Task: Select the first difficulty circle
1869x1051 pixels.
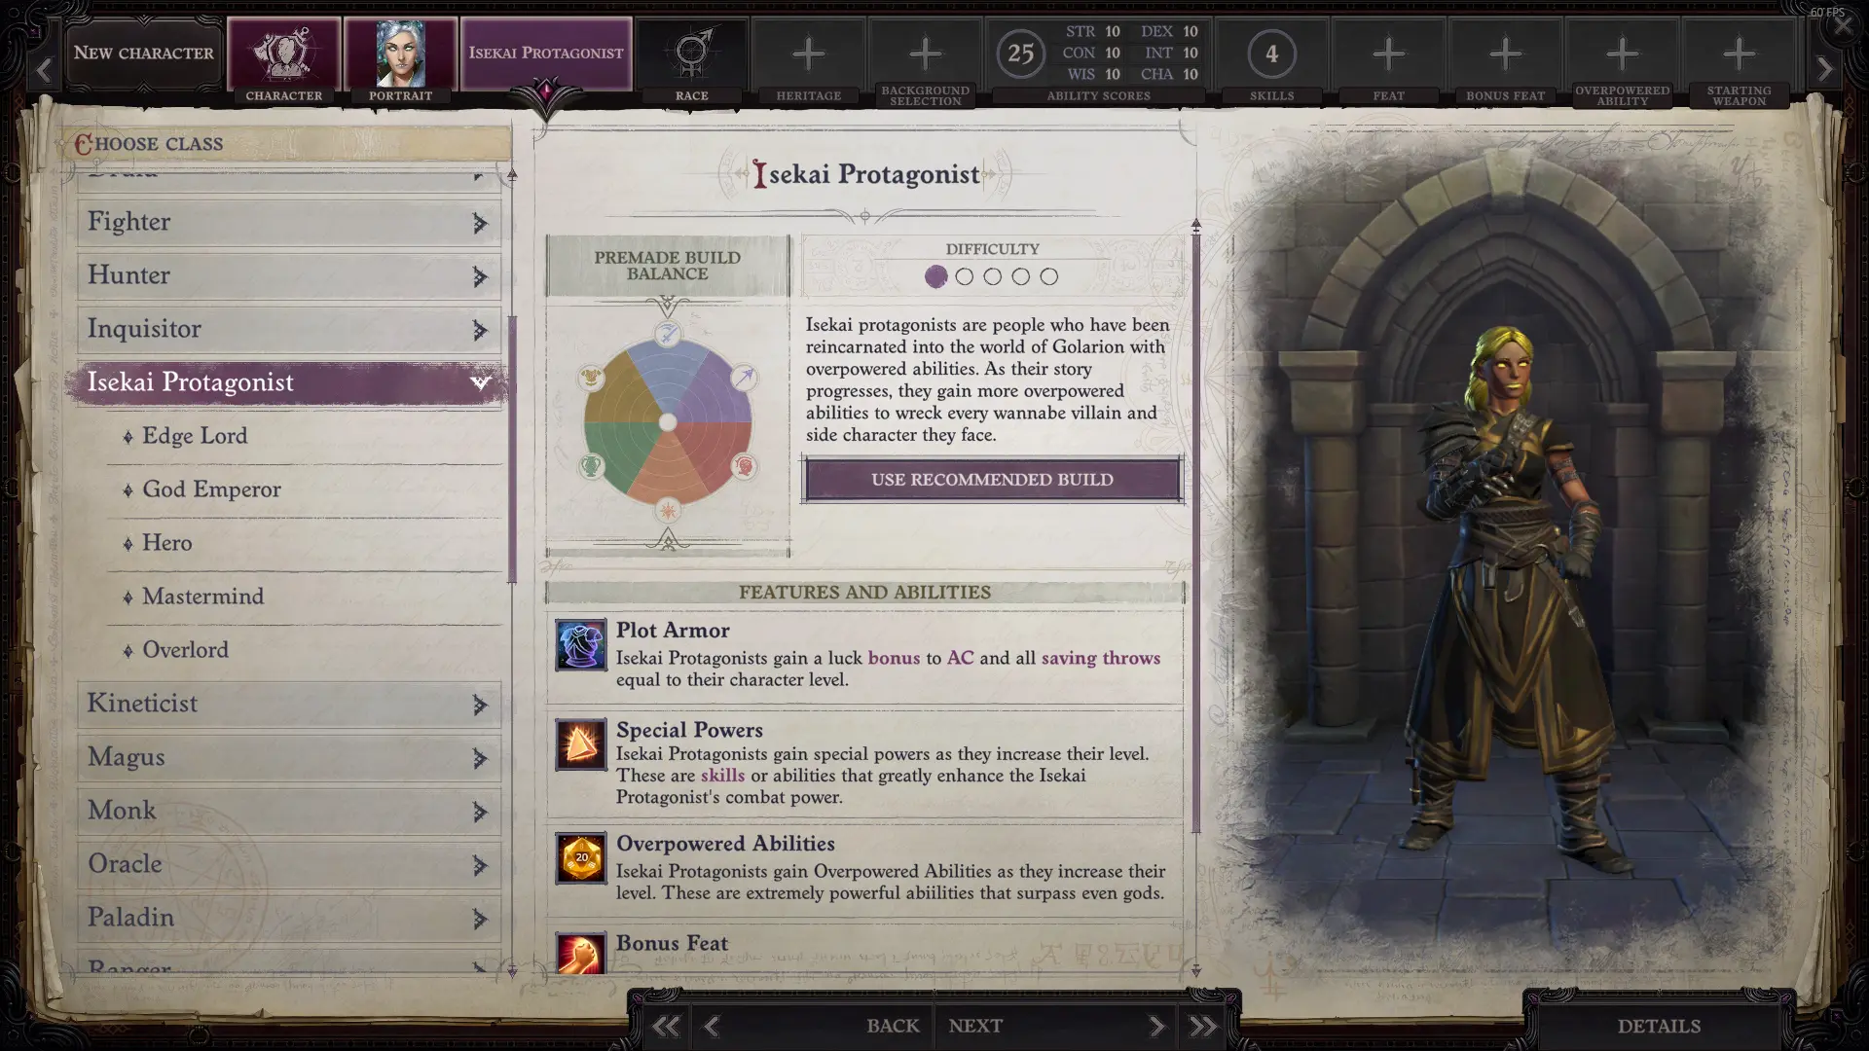Action: (935, 276)
